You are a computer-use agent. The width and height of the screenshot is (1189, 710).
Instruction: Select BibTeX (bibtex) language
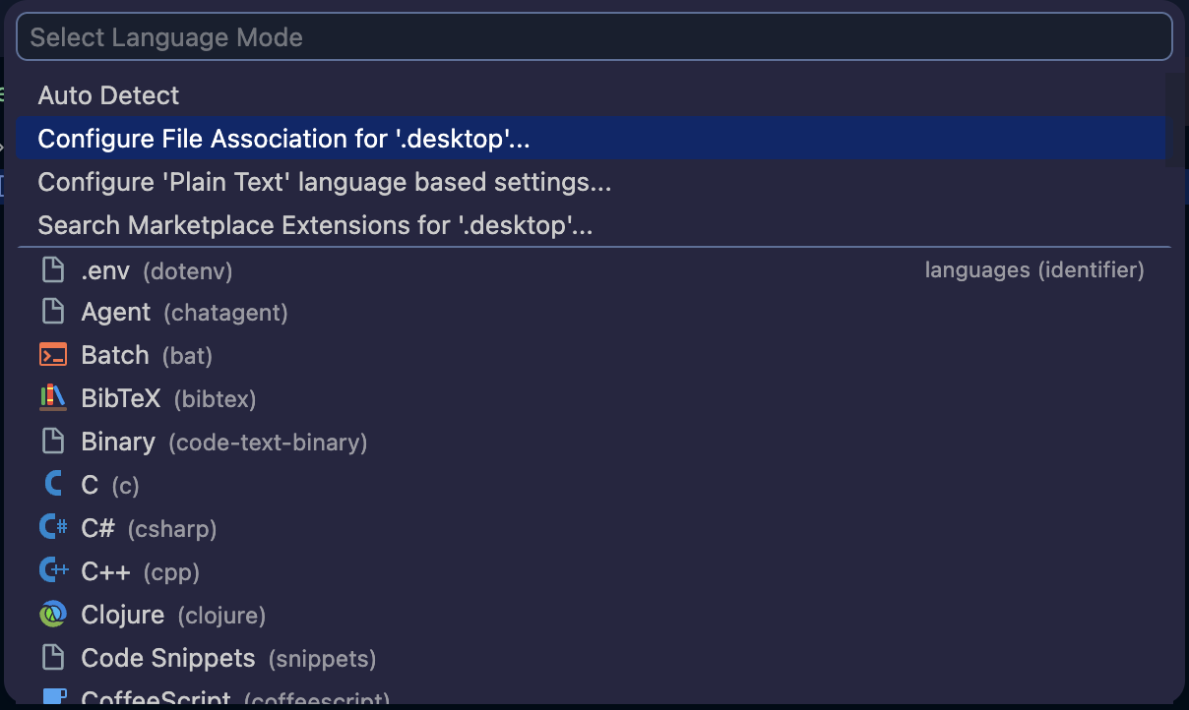pos(591,398)
